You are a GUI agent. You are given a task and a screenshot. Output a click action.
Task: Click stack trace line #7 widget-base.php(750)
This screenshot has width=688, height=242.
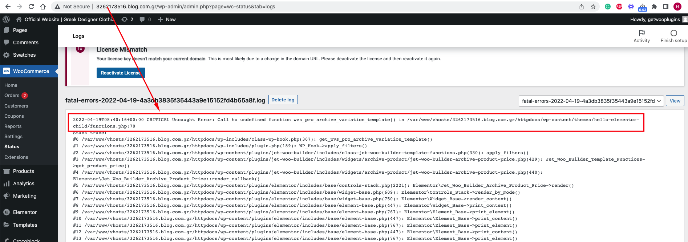click(292, 199)
